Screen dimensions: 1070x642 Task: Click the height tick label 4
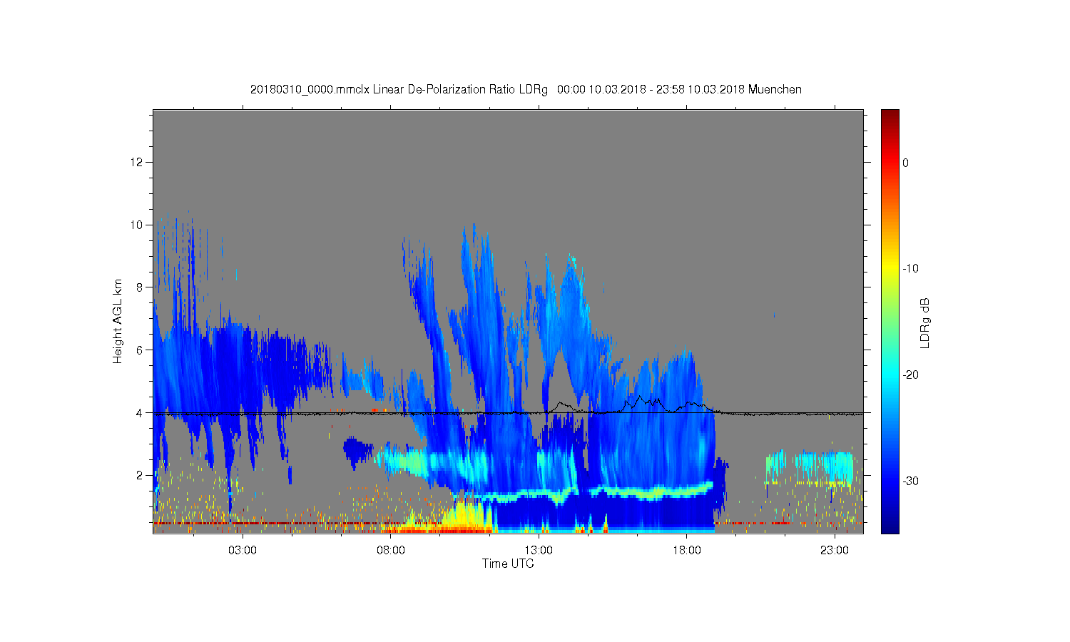click(x=141, y=412)
